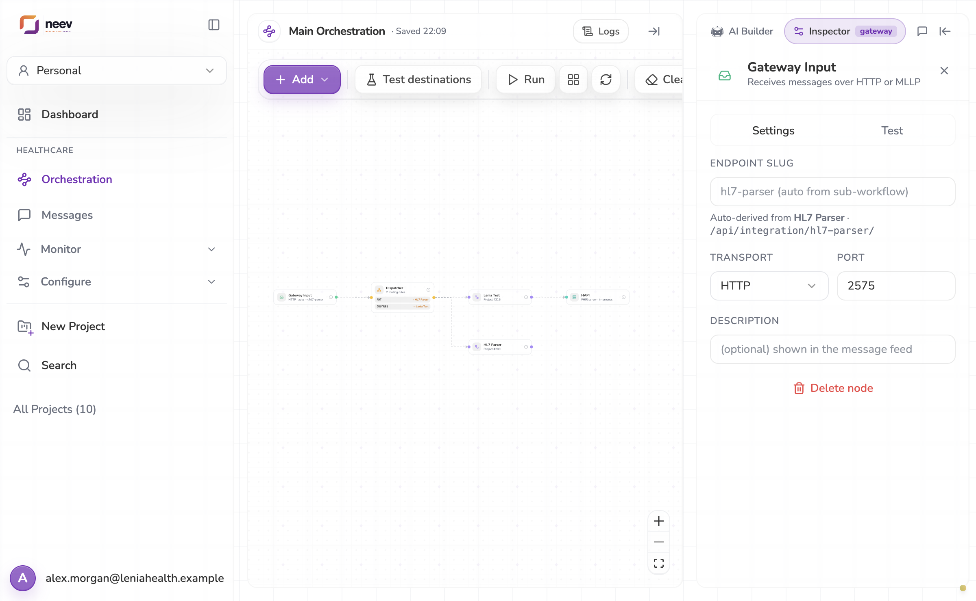Screen dimensions: 976x601
Task: Click the Description input field
Action: coord(832,349)
